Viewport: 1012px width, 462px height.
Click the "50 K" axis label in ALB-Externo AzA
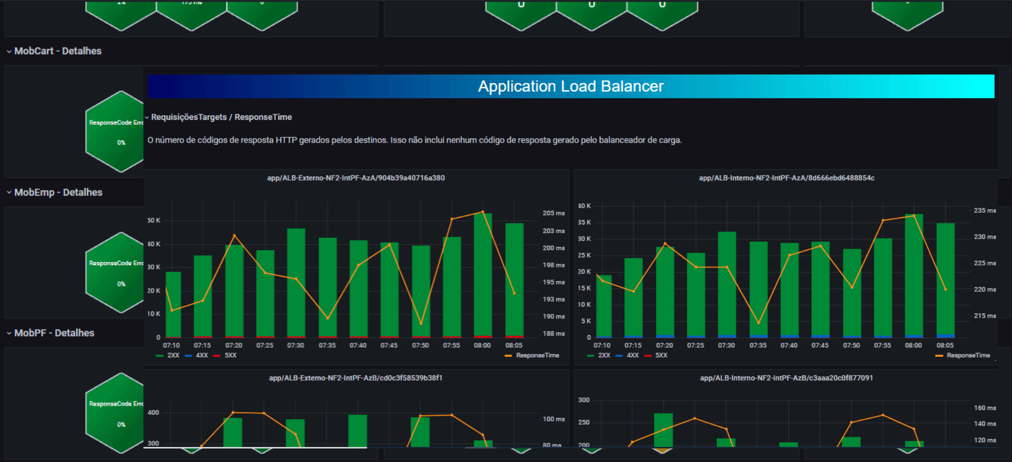click(x=154, y=220)
